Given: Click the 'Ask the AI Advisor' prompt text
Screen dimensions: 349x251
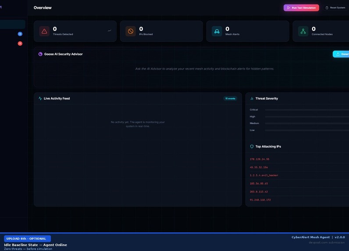Looking at the screenshot, I should pos(205,69).
